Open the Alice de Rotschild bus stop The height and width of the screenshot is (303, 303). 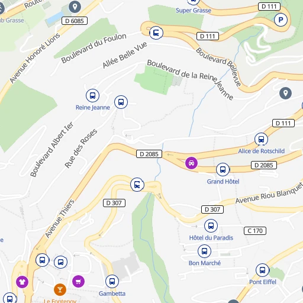coord(261,139)
